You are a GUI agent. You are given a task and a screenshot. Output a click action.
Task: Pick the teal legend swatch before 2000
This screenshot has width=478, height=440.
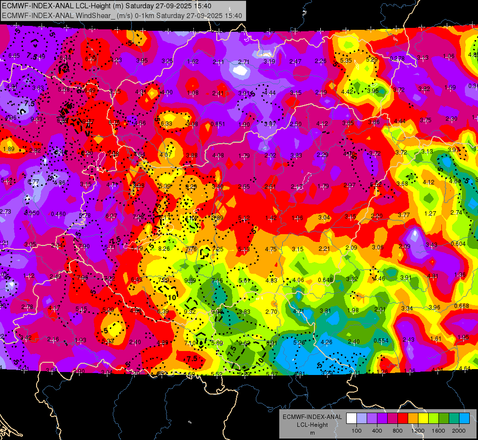[x=454, y=418]
